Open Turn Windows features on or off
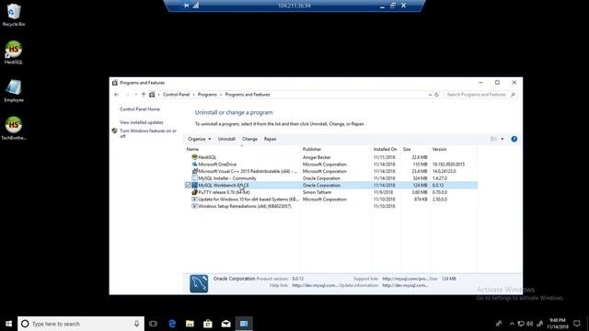Screen dimensions: 589x331 point(148,133)
